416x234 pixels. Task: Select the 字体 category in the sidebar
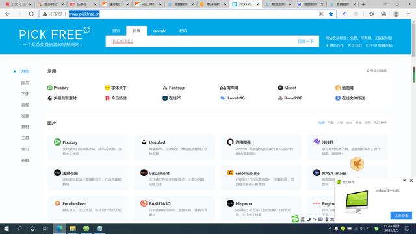point(25,94)
